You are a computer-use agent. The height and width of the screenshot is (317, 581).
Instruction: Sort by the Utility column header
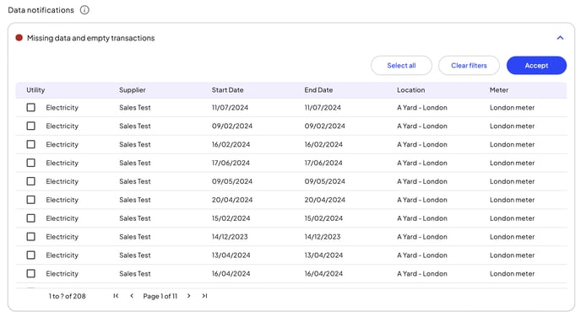tap(35, 90)
